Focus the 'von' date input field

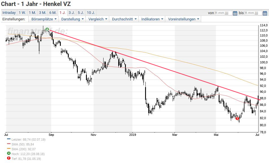click(x=223, y=13)
